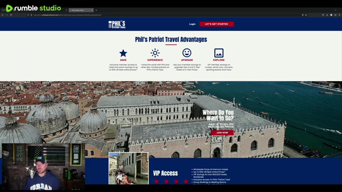Viewport: 342px width, 192px height.
Task: Click the Phil's Patriot Travel Advantages heading
Action: coord(171,39)
